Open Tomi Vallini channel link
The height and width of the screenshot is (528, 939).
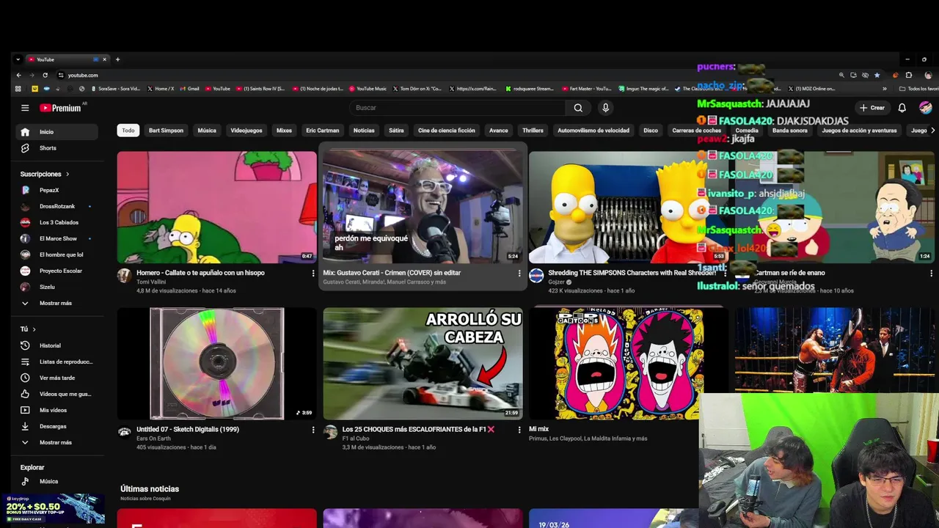pyautogui.click(x=152, y=282)
